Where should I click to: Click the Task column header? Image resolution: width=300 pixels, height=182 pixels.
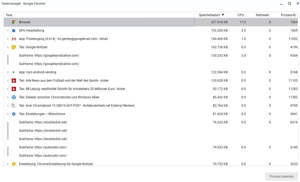[x=9, y=15]
